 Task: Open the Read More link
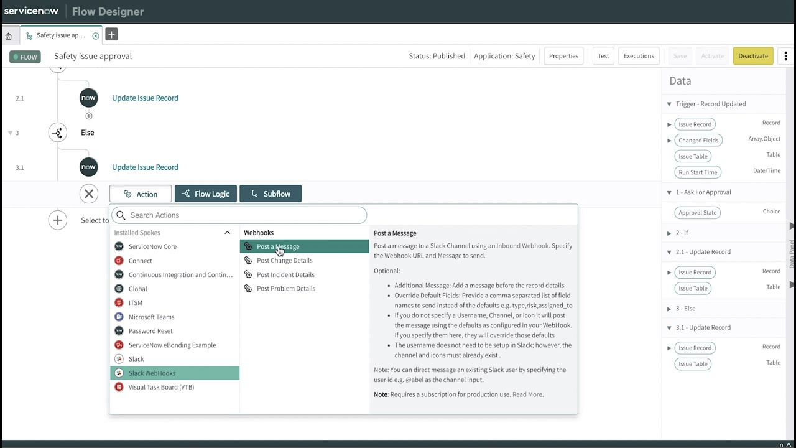[527, 394]
